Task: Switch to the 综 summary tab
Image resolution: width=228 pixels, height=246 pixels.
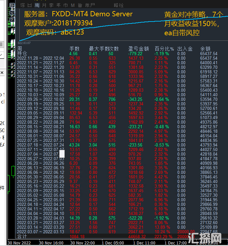Action: (x=23, y=5)
